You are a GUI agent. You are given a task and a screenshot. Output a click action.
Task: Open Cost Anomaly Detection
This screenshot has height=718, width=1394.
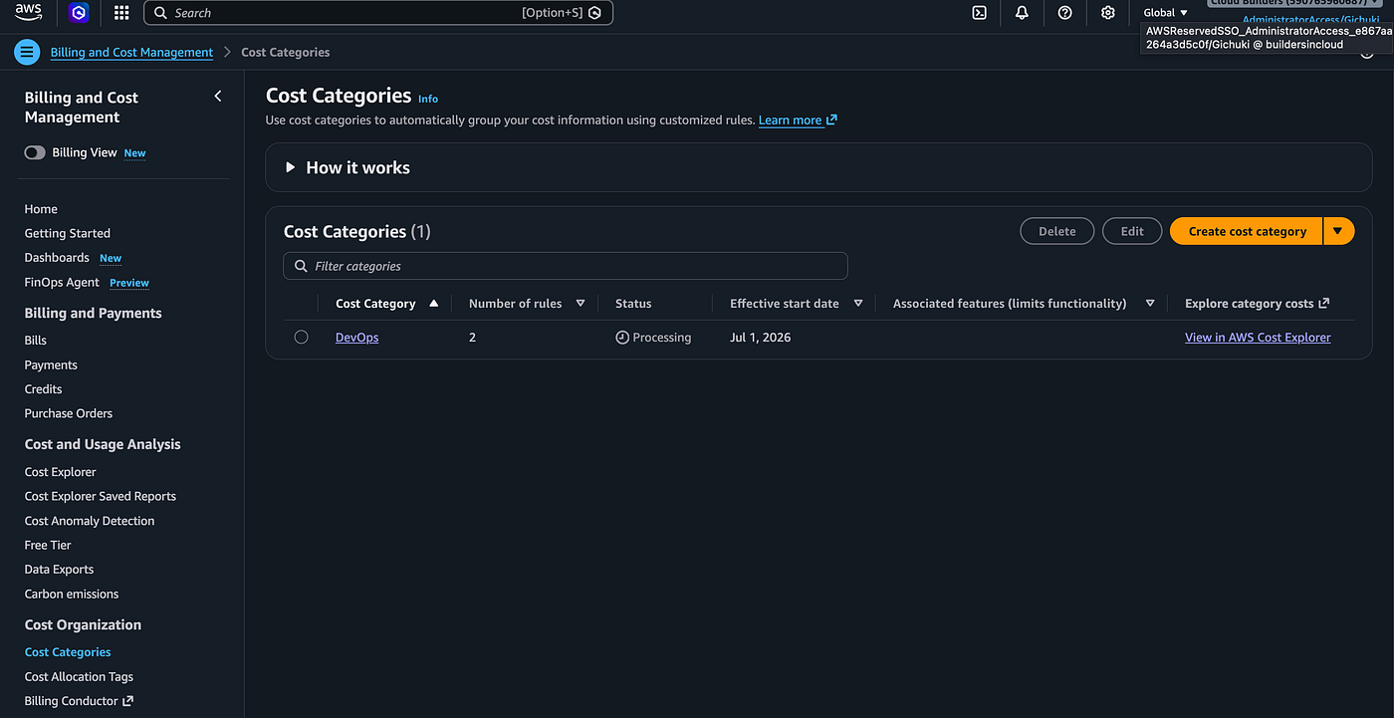(x=90, y=521)
